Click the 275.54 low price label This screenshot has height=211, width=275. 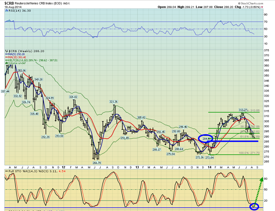click(170, 154)
